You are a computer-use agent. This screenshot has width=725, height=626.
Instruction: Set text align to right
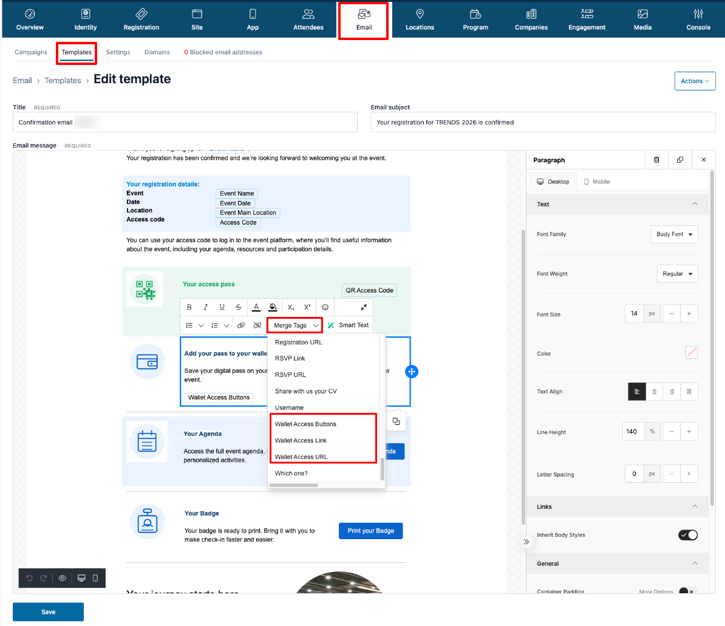[x=672, y=392]
